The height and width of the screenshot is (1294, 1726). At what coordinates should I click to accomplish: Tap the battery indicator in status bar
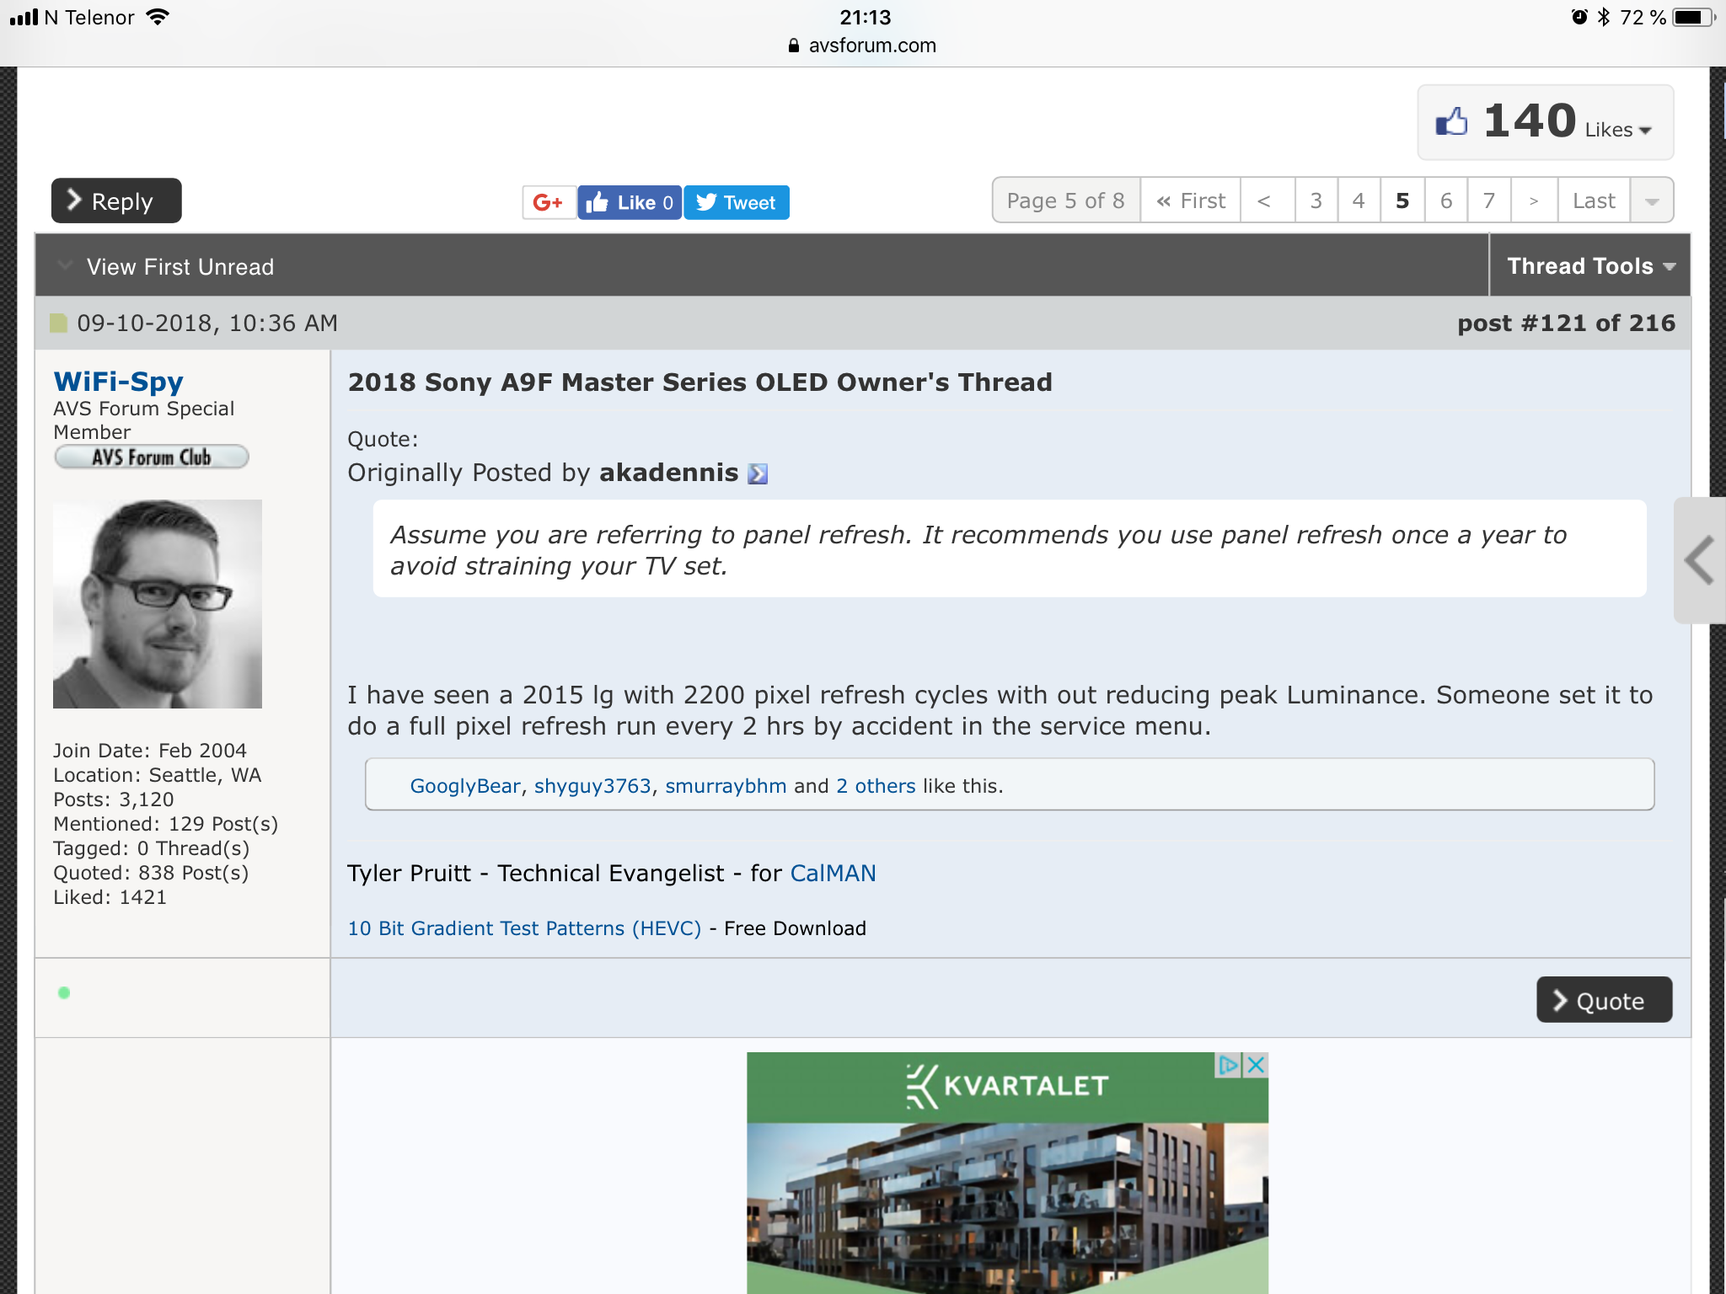(x=1695, y=17)
